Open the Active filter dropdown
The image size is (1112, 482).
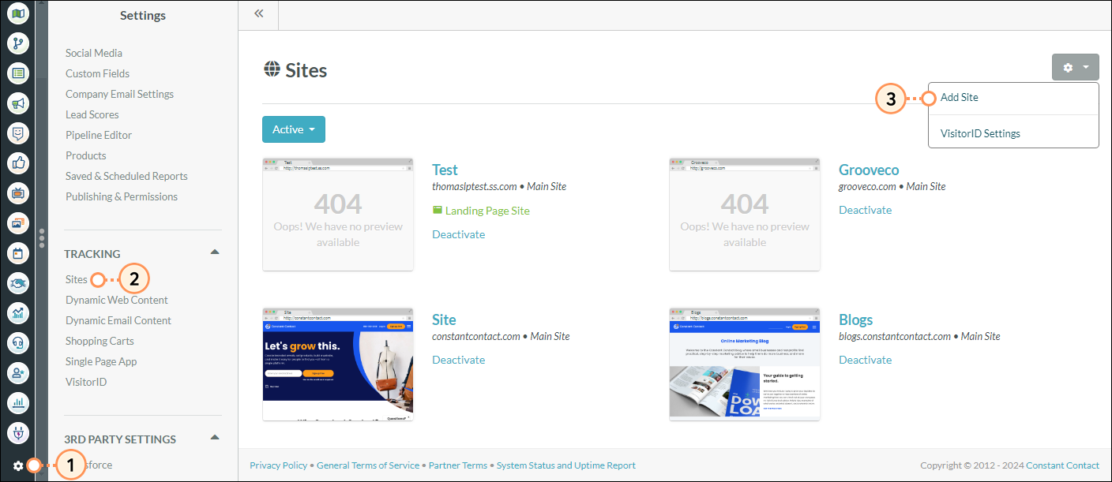294,129
